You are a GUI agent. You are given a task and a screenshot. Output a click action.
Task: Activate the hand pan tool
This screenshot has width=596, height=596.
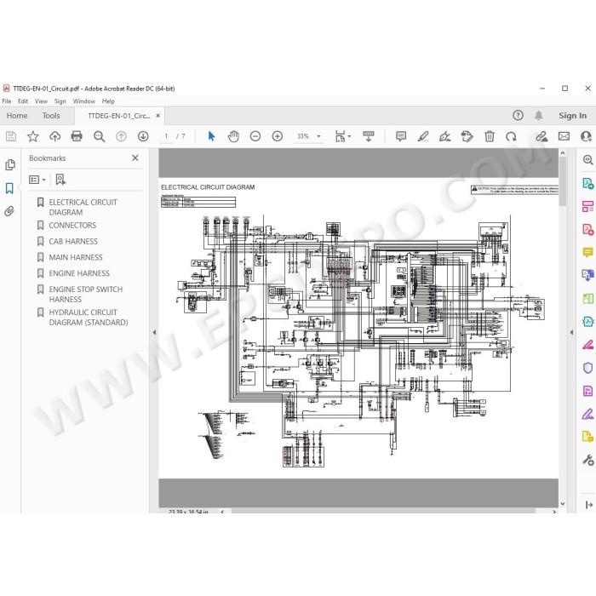(x=233, y=136)
